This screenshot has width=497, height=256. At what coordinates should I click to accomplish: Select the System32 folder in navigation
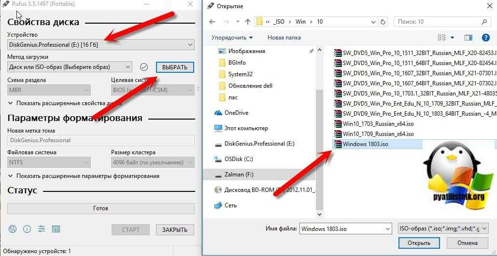(240, 74)
